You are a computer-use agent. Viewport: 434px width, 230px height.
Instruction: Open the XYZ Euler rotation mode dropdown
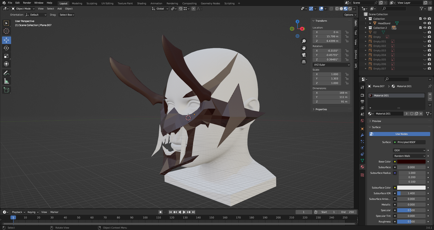[331, 65]
